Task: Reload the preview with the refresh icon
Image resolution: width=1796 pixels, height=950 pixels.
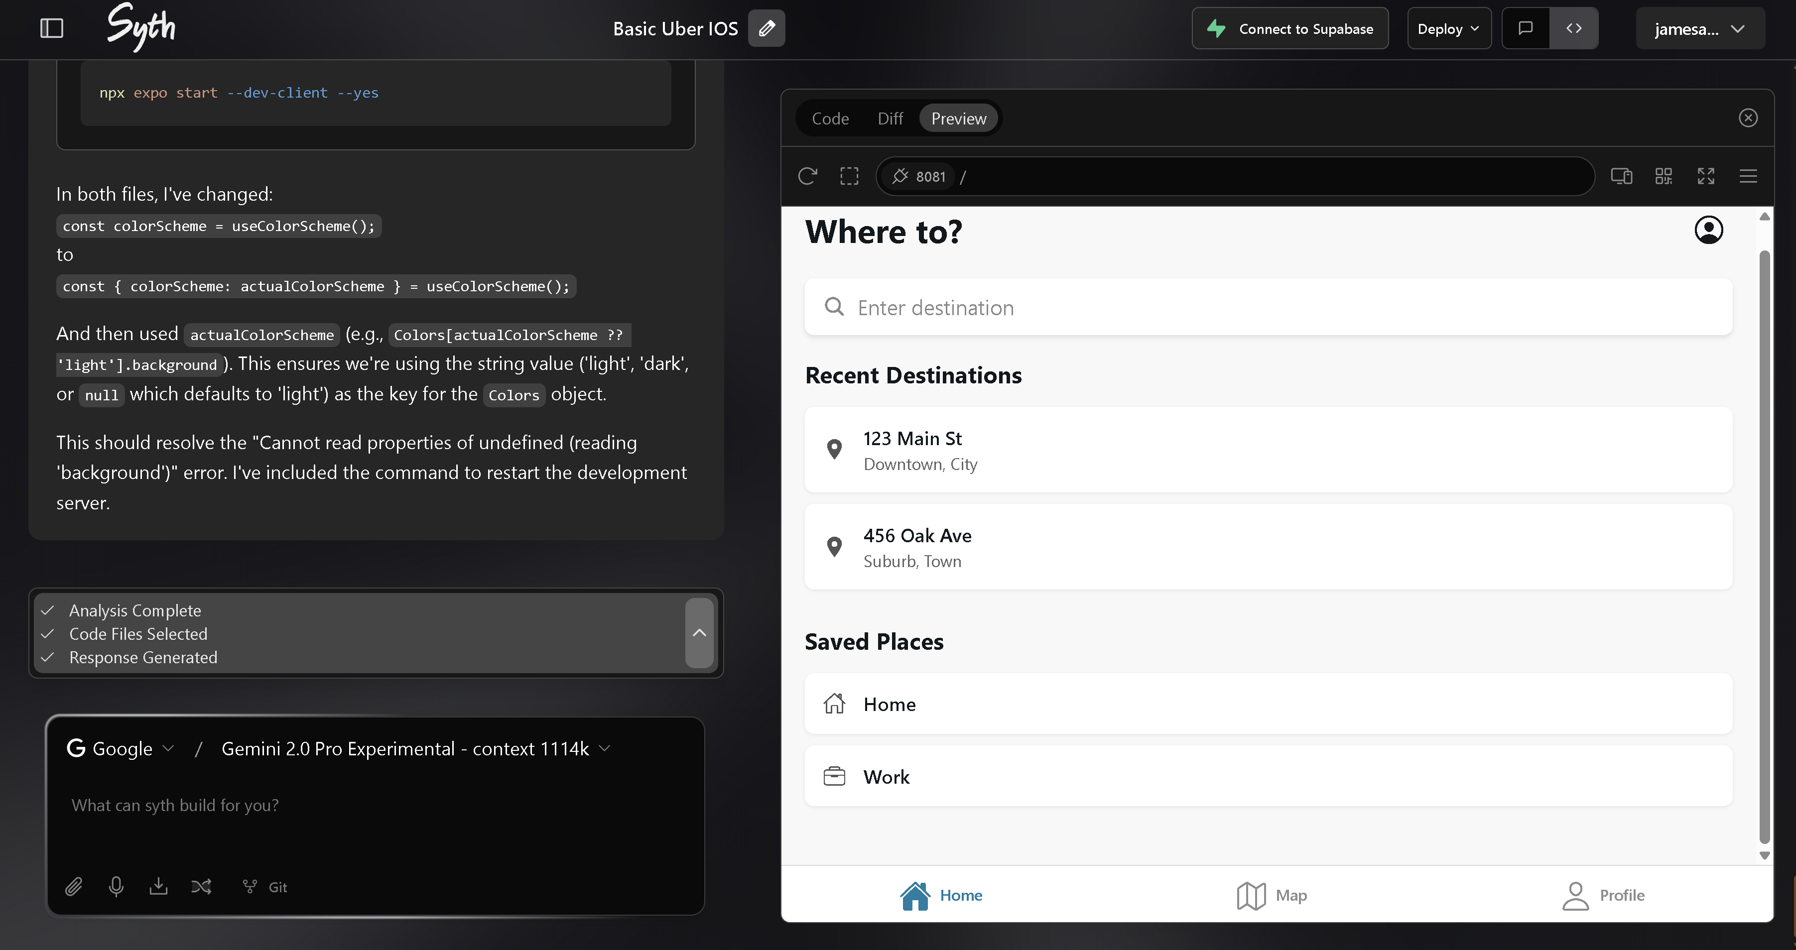Action: 807,176
